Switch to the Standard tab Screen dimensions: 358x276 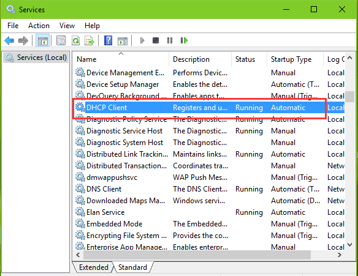coord(132,267)
